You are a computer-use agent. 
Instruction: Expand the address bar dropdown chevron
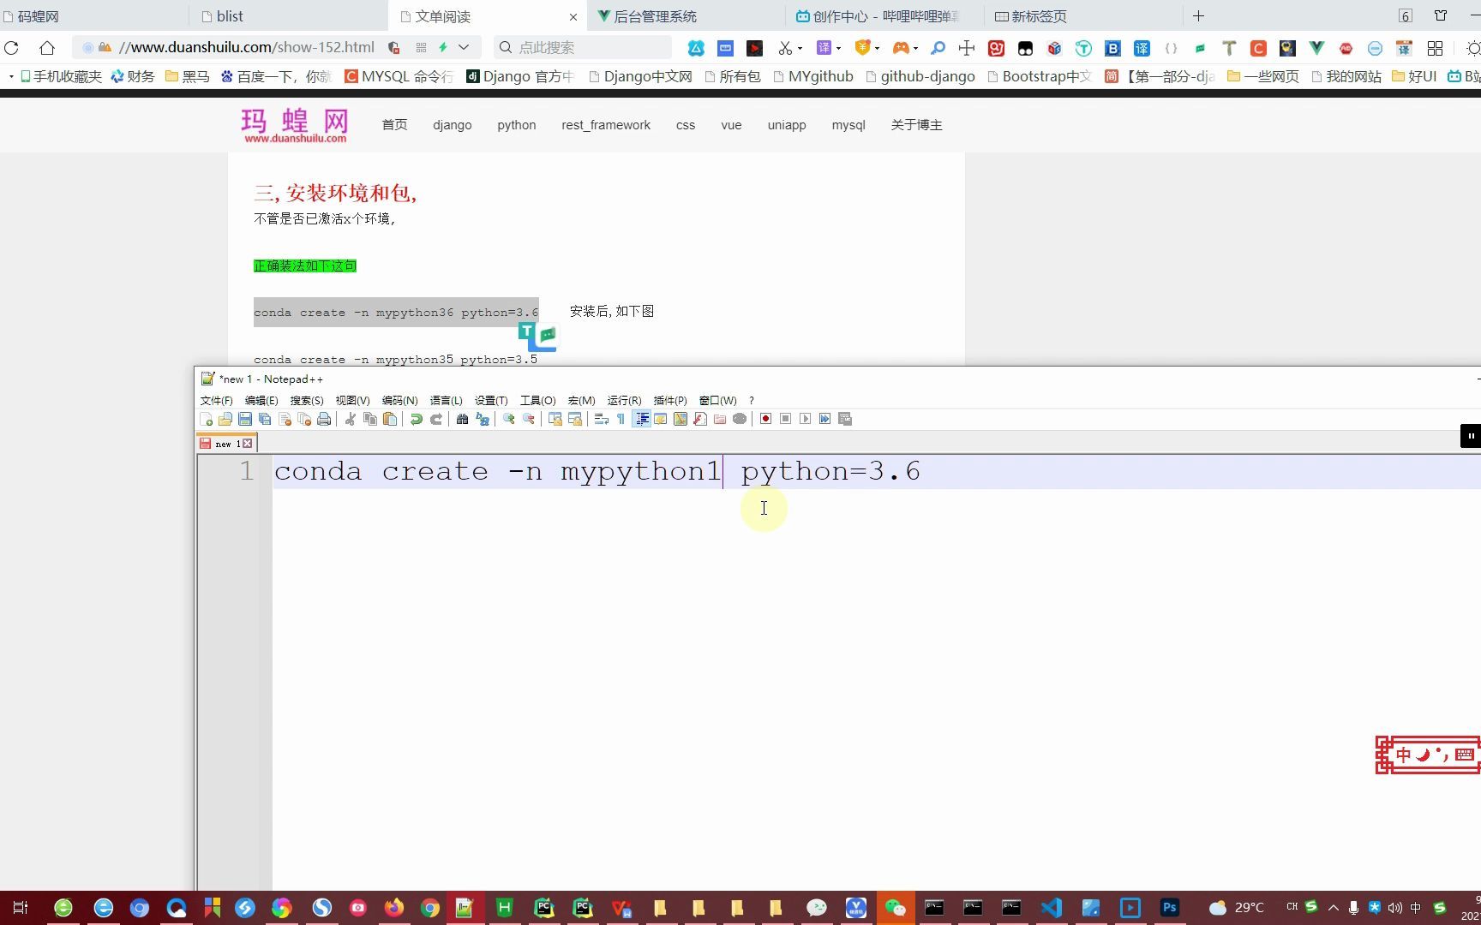tap(464, 48)
